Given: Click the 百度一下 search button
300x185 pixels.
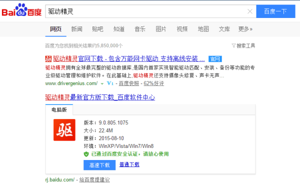Looking at the screenshot, I should (x=275, y=11).
